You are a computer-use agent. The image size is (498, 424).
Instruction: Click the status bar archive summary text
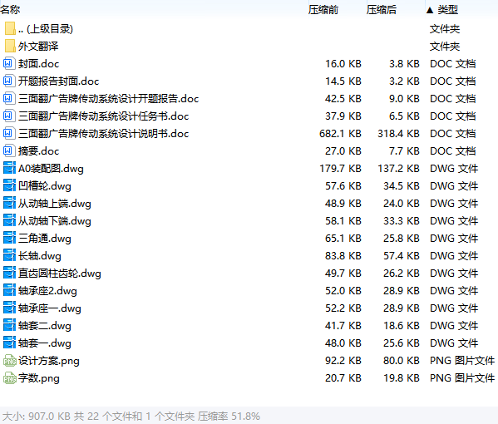click(131, 416)
